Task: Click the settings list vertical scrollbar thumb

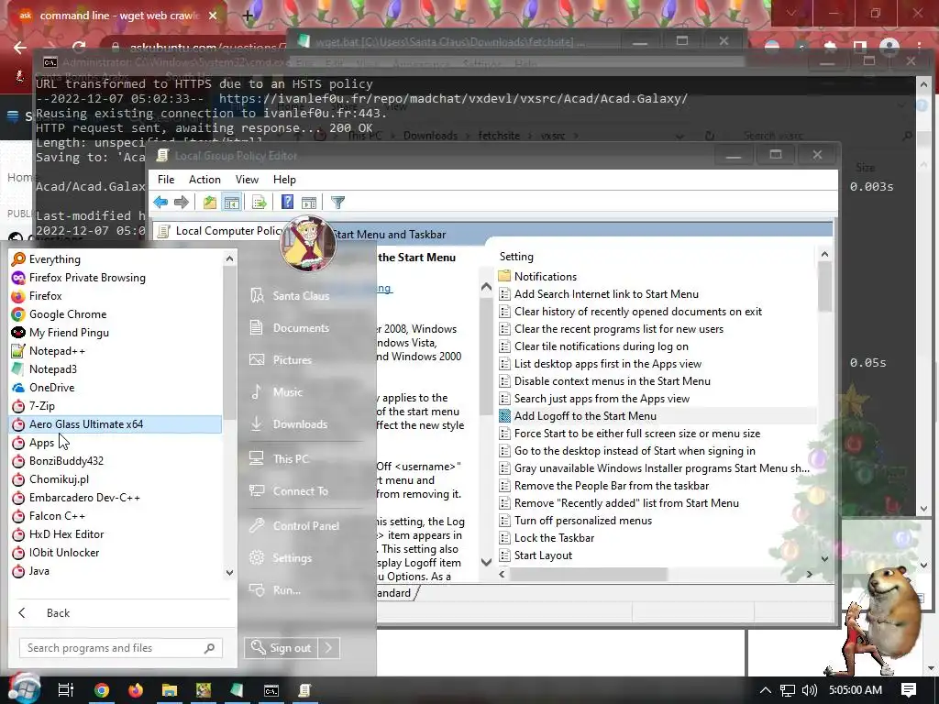Action: point(824,287)
